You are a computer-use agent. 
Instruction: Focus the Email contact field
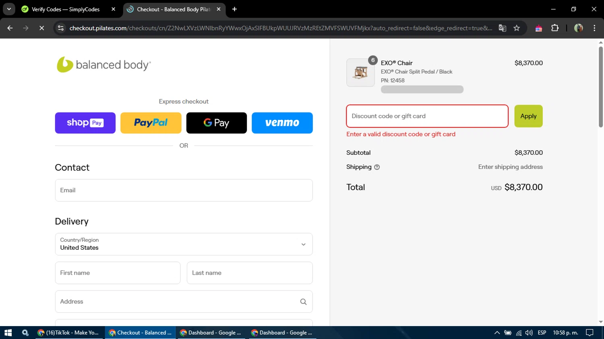tap(184, 190)
